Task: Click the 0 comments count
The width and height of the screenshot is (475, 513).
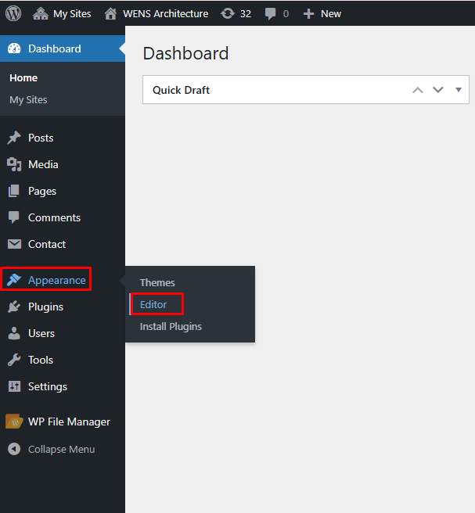Action: [286, 14]
